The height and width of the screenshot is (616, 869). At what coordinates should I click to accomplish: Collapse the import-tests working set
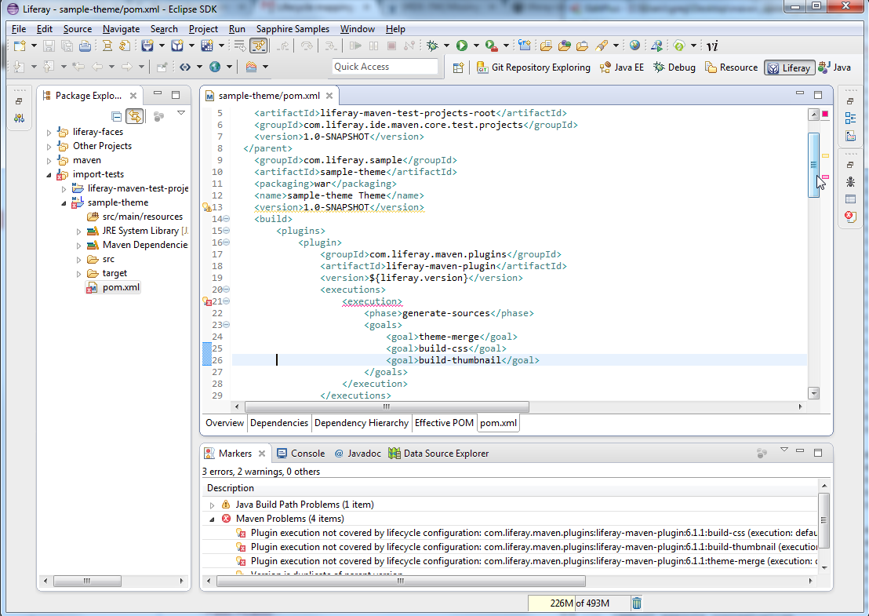[x=49, y=175]
